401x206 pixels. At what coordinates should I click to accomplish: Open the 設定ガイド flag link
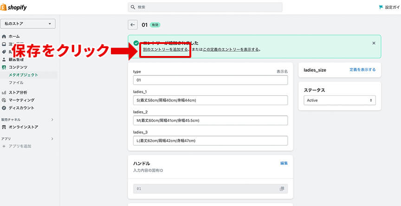pyautogui.click(x=389, y=7)
